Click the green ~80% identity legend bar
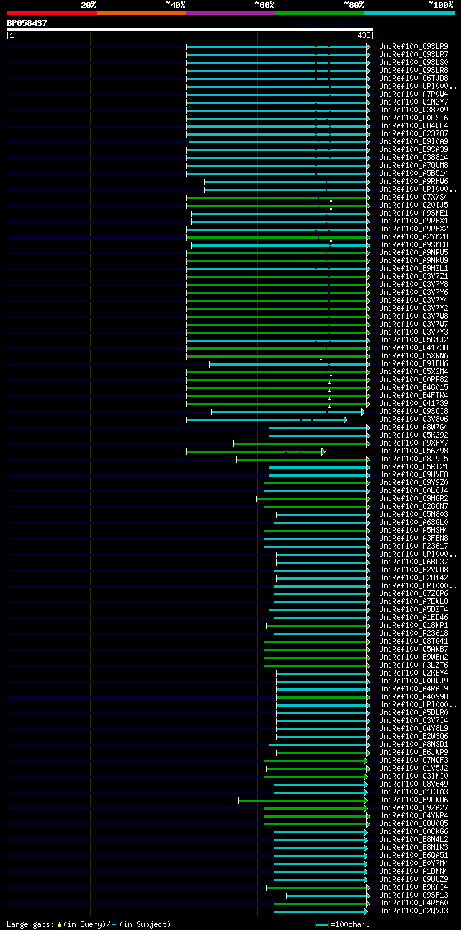Viewport: 461px width, 930px height. [320, 13]
